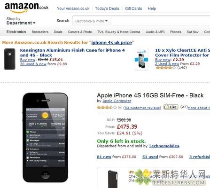
Task: Visit the Technomobiles seller link
Action: click(164, 146)
